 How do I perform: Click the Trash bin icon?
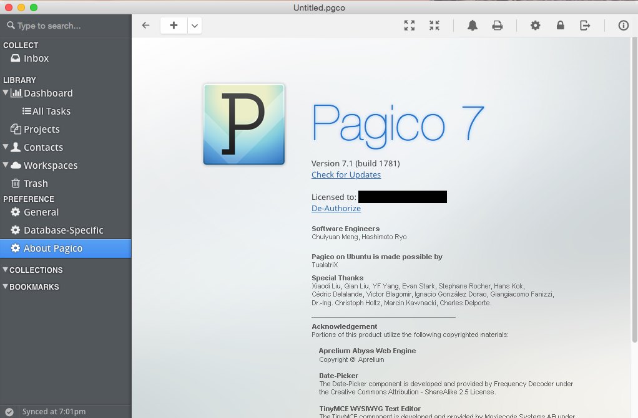[x=16, y=183]
